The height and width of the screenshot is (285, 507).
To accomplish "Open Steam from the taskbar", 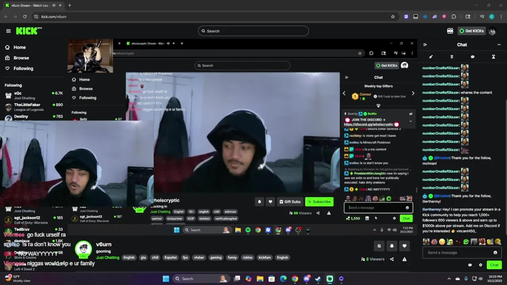I will [x=318, y=279].
